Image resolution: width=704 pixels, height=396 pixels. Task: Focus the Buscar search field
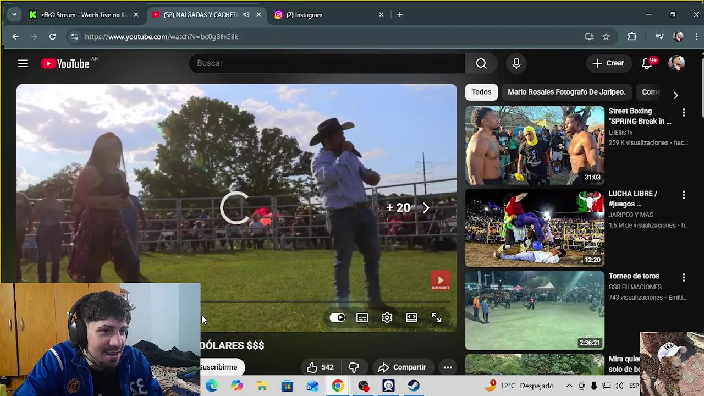327,64
